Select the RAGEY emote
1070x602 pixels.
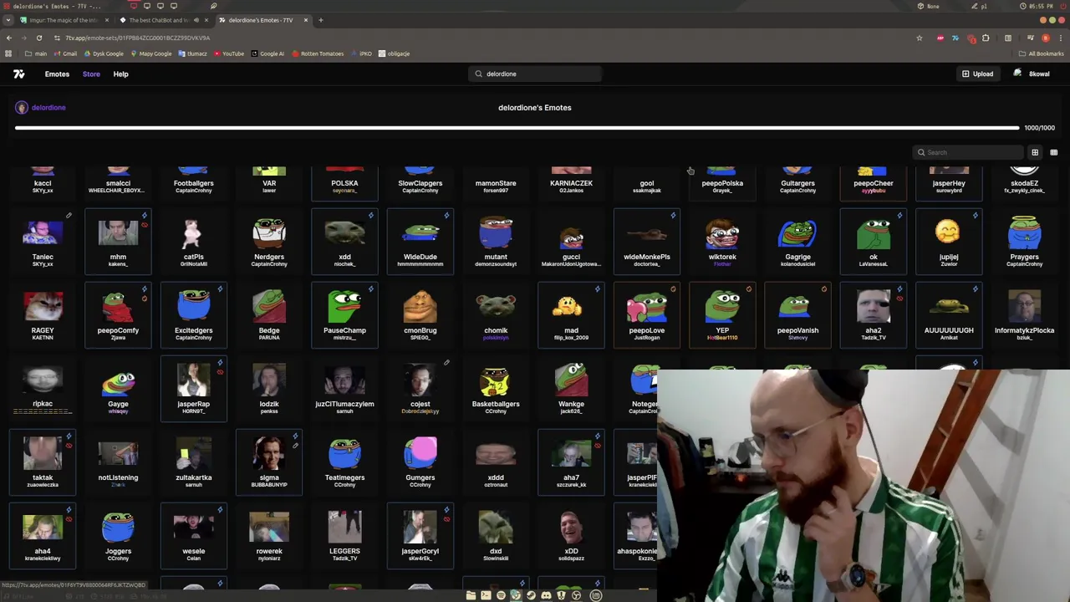point(43,314)
